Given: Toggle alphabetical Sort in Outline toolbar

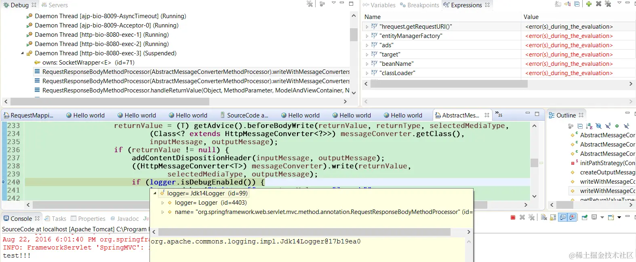Looking at the screenshot, I should pos(589,126).
